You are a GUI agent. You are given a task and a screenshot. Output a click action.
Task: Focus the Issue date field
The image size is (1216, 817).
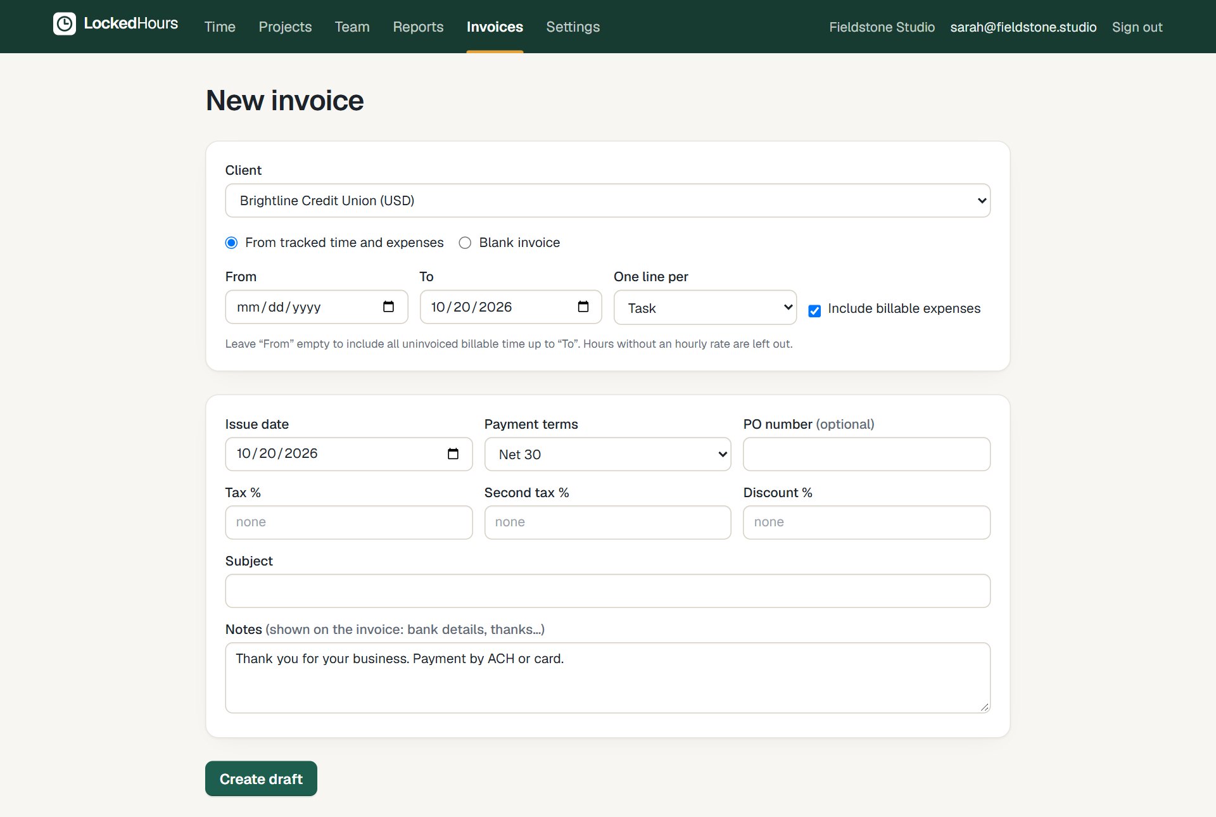[349, 454]
